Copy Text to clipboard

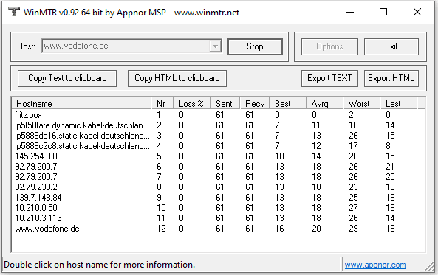[67, 78]
